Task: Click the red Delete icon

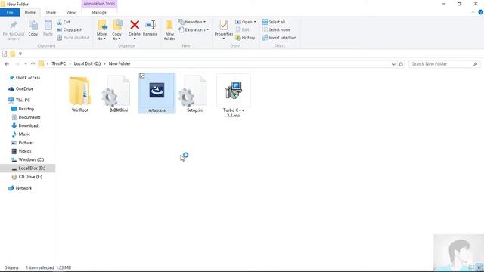Action: point(135,25)
